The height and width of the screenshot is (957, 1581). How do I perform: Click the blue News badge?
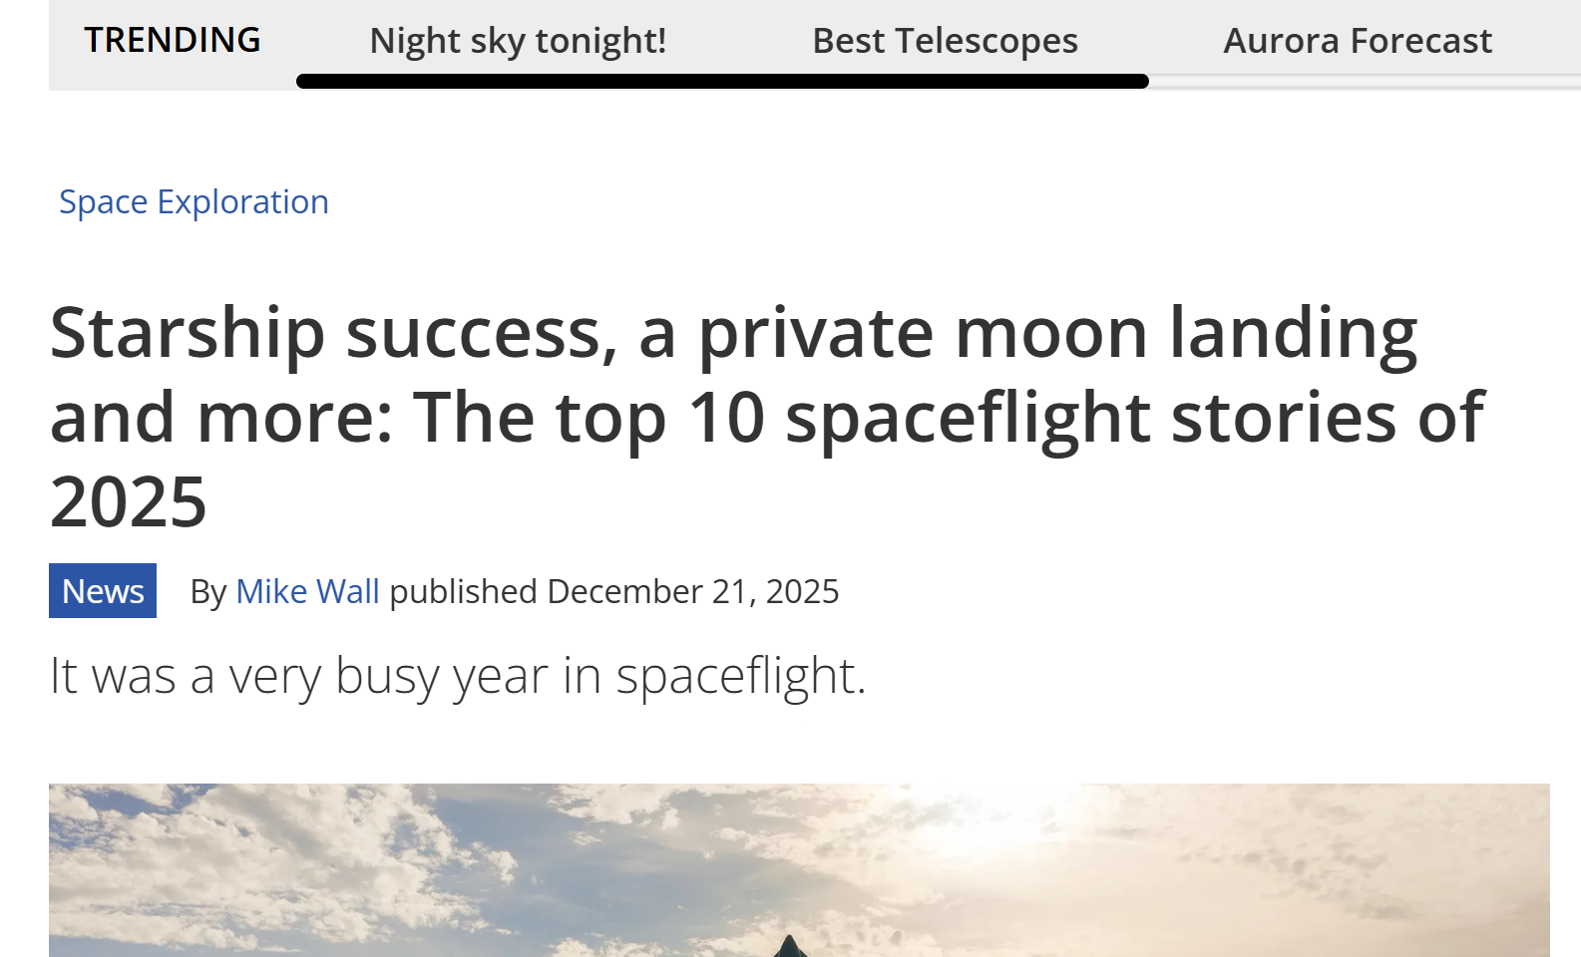[103, 591]
